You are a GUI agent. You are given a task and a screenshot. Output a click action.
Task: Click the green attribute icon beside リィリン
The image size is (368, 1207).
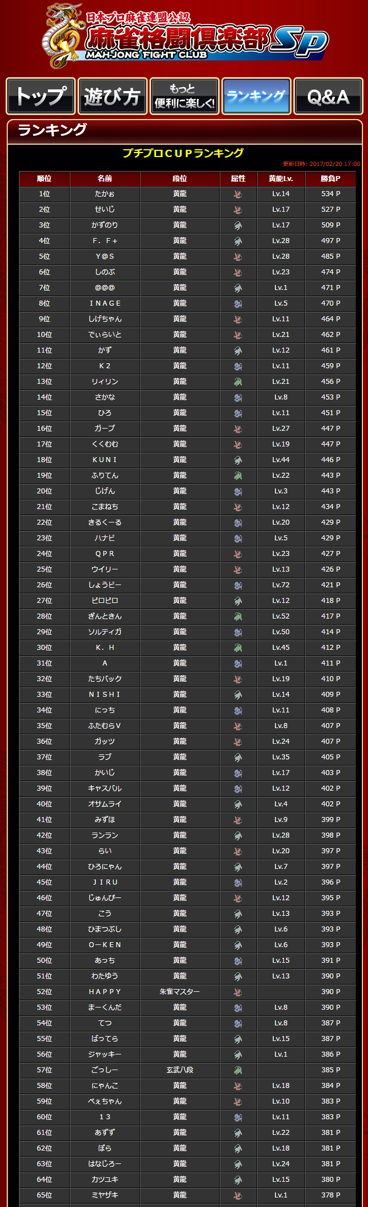(238, 382)
